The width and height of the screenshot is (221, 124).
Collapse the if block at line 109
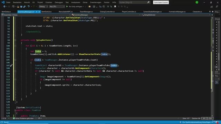pyautogui.click(x=15, y=71)
